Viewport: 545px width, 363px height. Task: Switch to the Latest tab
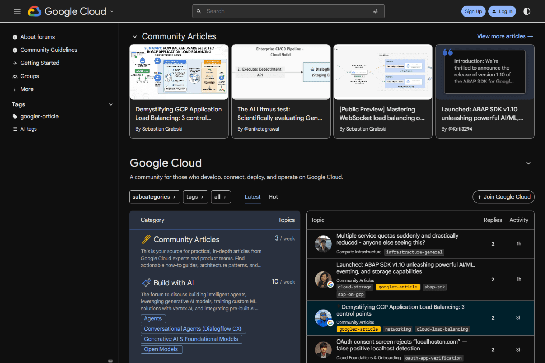253,197
